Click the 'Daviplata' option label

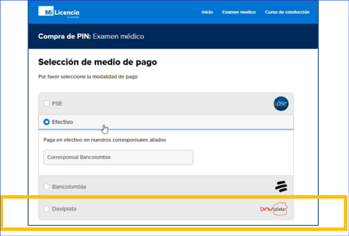(64, 209)
